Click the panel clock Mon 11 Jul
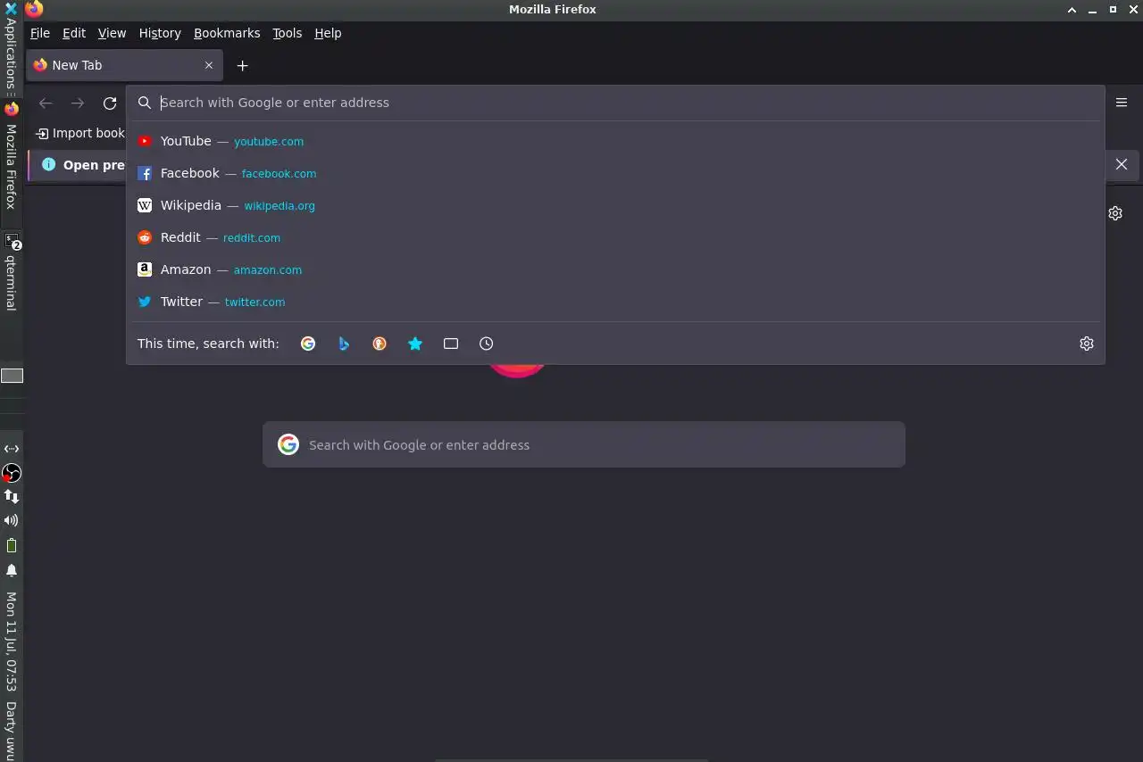This screenshot has width=1143, height=762. click(11, 641)
